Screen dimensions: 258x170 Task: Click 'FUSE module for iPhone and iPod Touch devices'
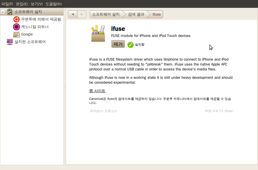(151, 36)
